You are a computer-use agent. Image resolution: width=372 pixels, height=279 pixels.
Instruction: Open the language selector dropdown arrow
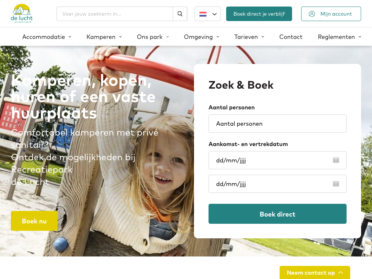tap(214, 14)
